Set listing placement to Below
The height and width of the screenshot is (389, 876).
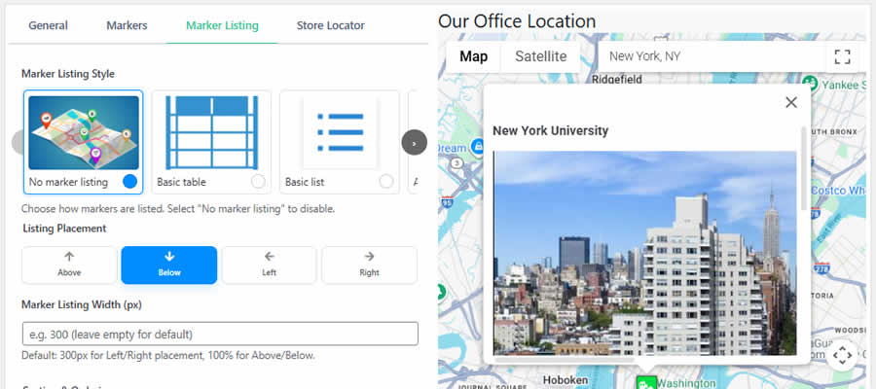tap(169, 265)
